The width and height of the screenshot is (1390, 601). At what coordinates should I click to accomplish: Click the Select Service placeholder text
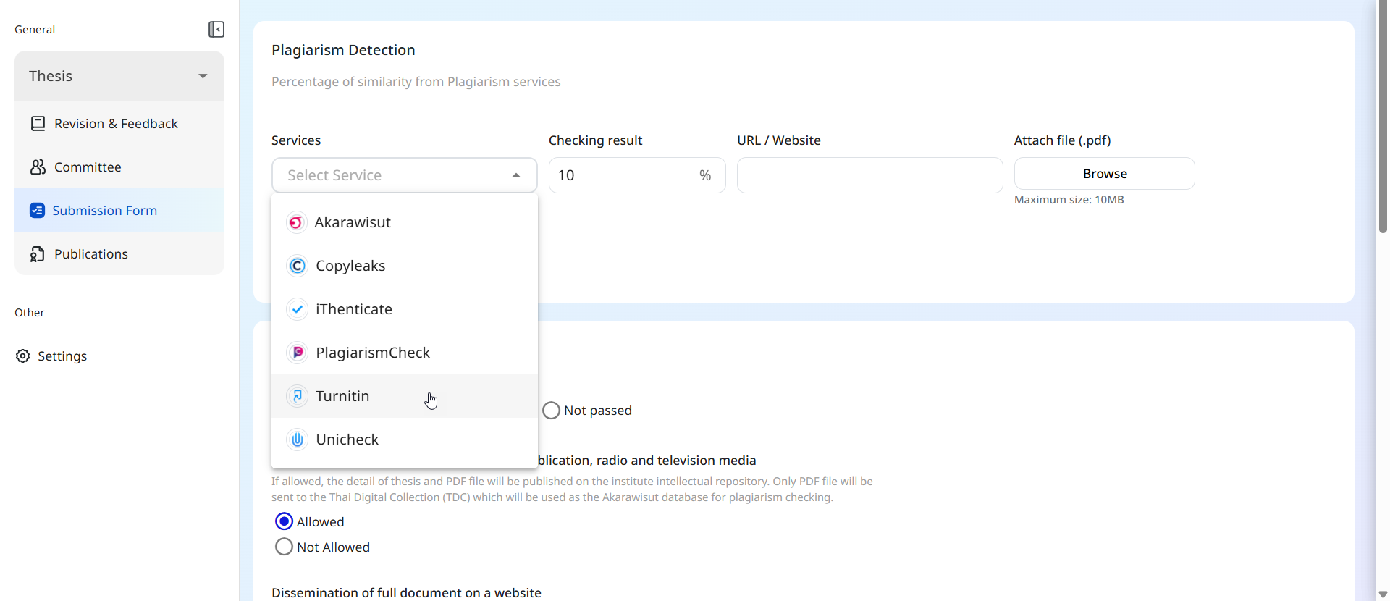(334, 175)
